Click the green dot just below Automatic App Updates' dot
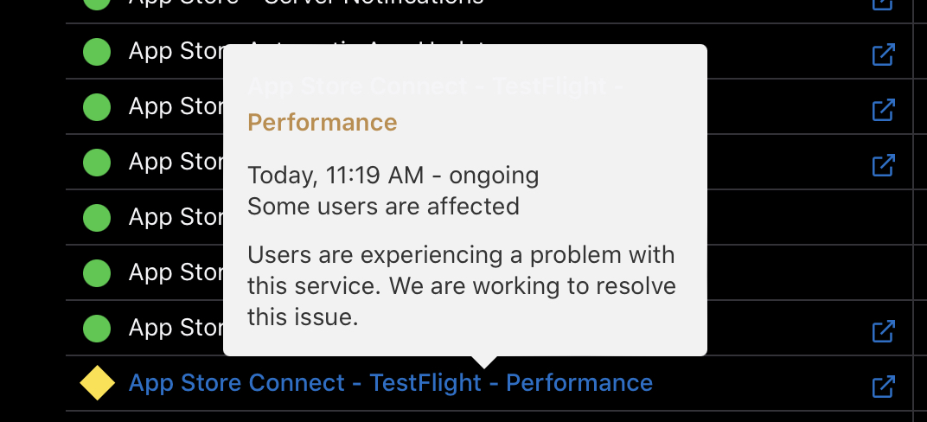Screen dimensions: 927x422 97,107
